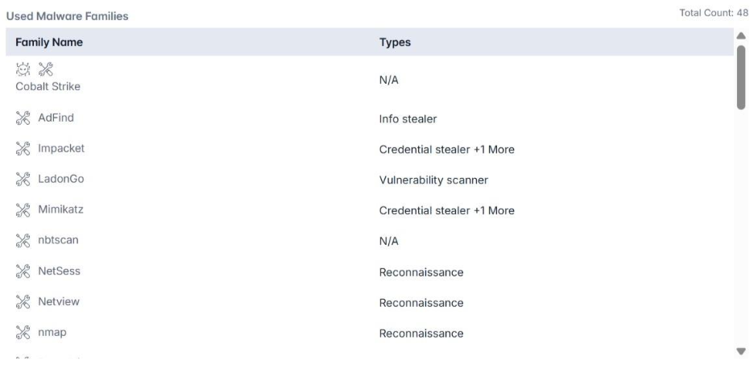Image resolution: width=754 pixels, height=373 pixels.
Task: Click the malware bug icon above Cobalt Strike
Action: pos(22,72)
